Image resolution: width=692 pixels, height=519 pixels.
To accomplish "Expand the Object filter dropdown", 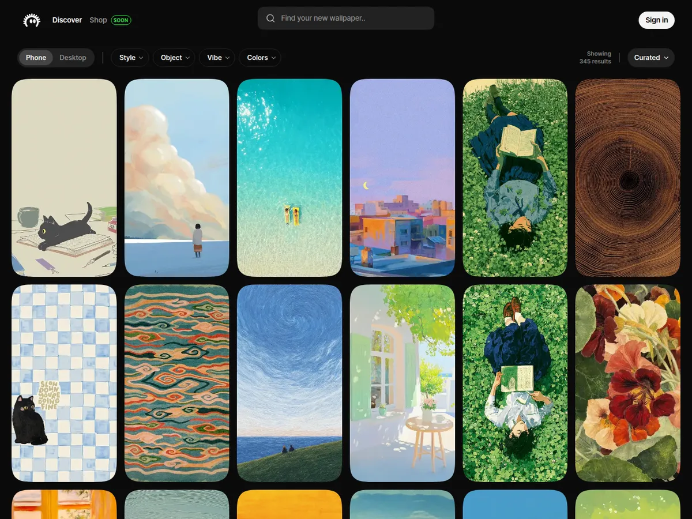I will (x=174, y=58).
